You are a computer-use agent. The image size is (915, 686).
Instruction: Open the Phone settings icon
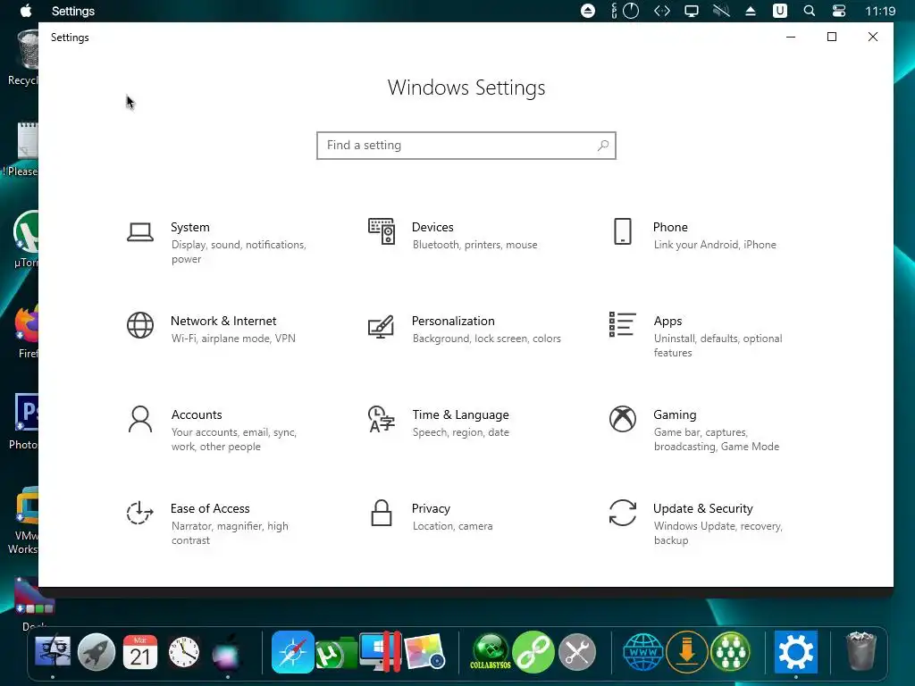click(x=623, y=231)
